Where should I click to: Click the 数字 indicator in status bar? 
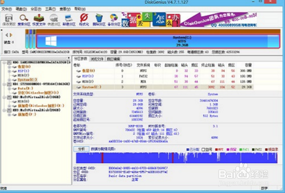tap(264, 188)
